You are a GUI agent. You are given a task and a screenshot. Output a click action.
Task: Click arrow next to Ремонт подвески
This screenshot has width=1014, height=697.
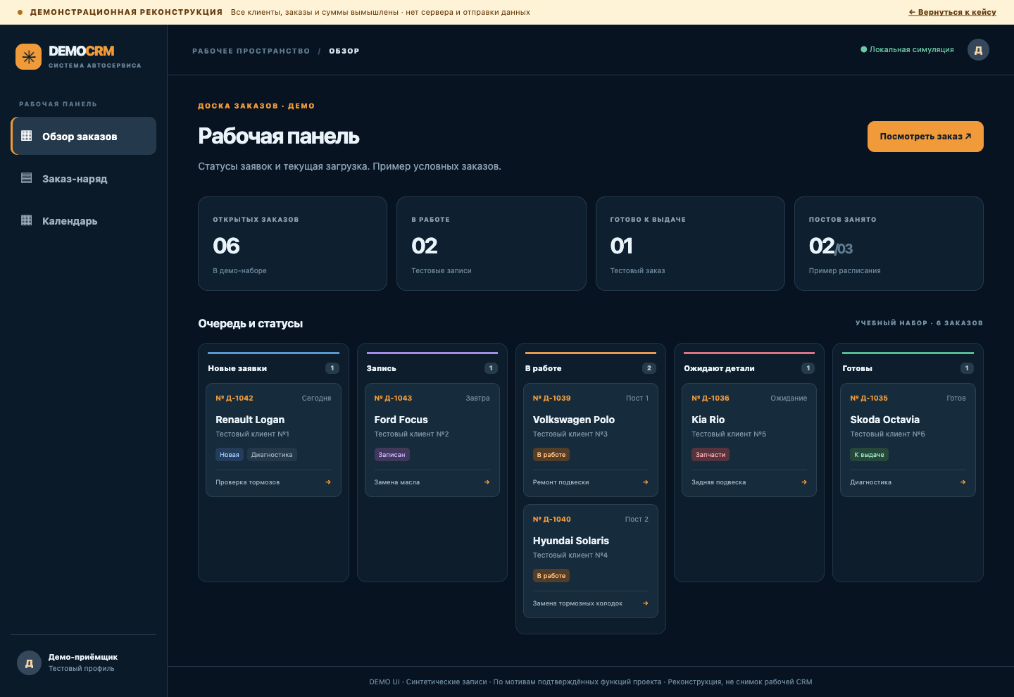pyautogui.click(x=646, y=482)
